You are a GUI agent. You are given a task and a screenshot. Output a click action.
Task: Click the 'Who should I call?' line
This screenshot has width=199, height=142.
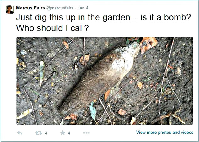[52, 28]
